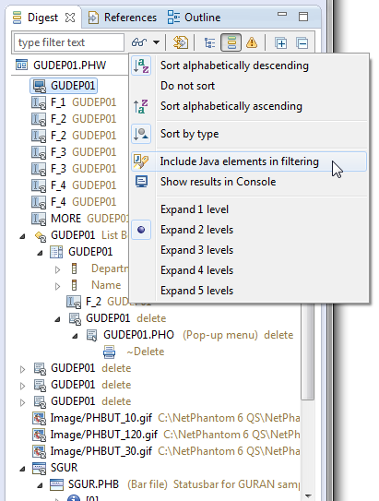Collapse the SGUR.PHB bar file node

click(40, 485)
